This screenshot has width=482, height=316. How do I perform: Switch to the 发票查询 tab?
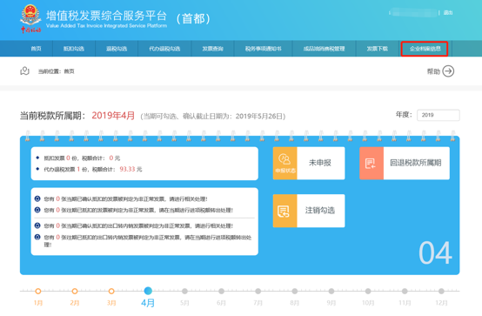(x=212, y=49)
